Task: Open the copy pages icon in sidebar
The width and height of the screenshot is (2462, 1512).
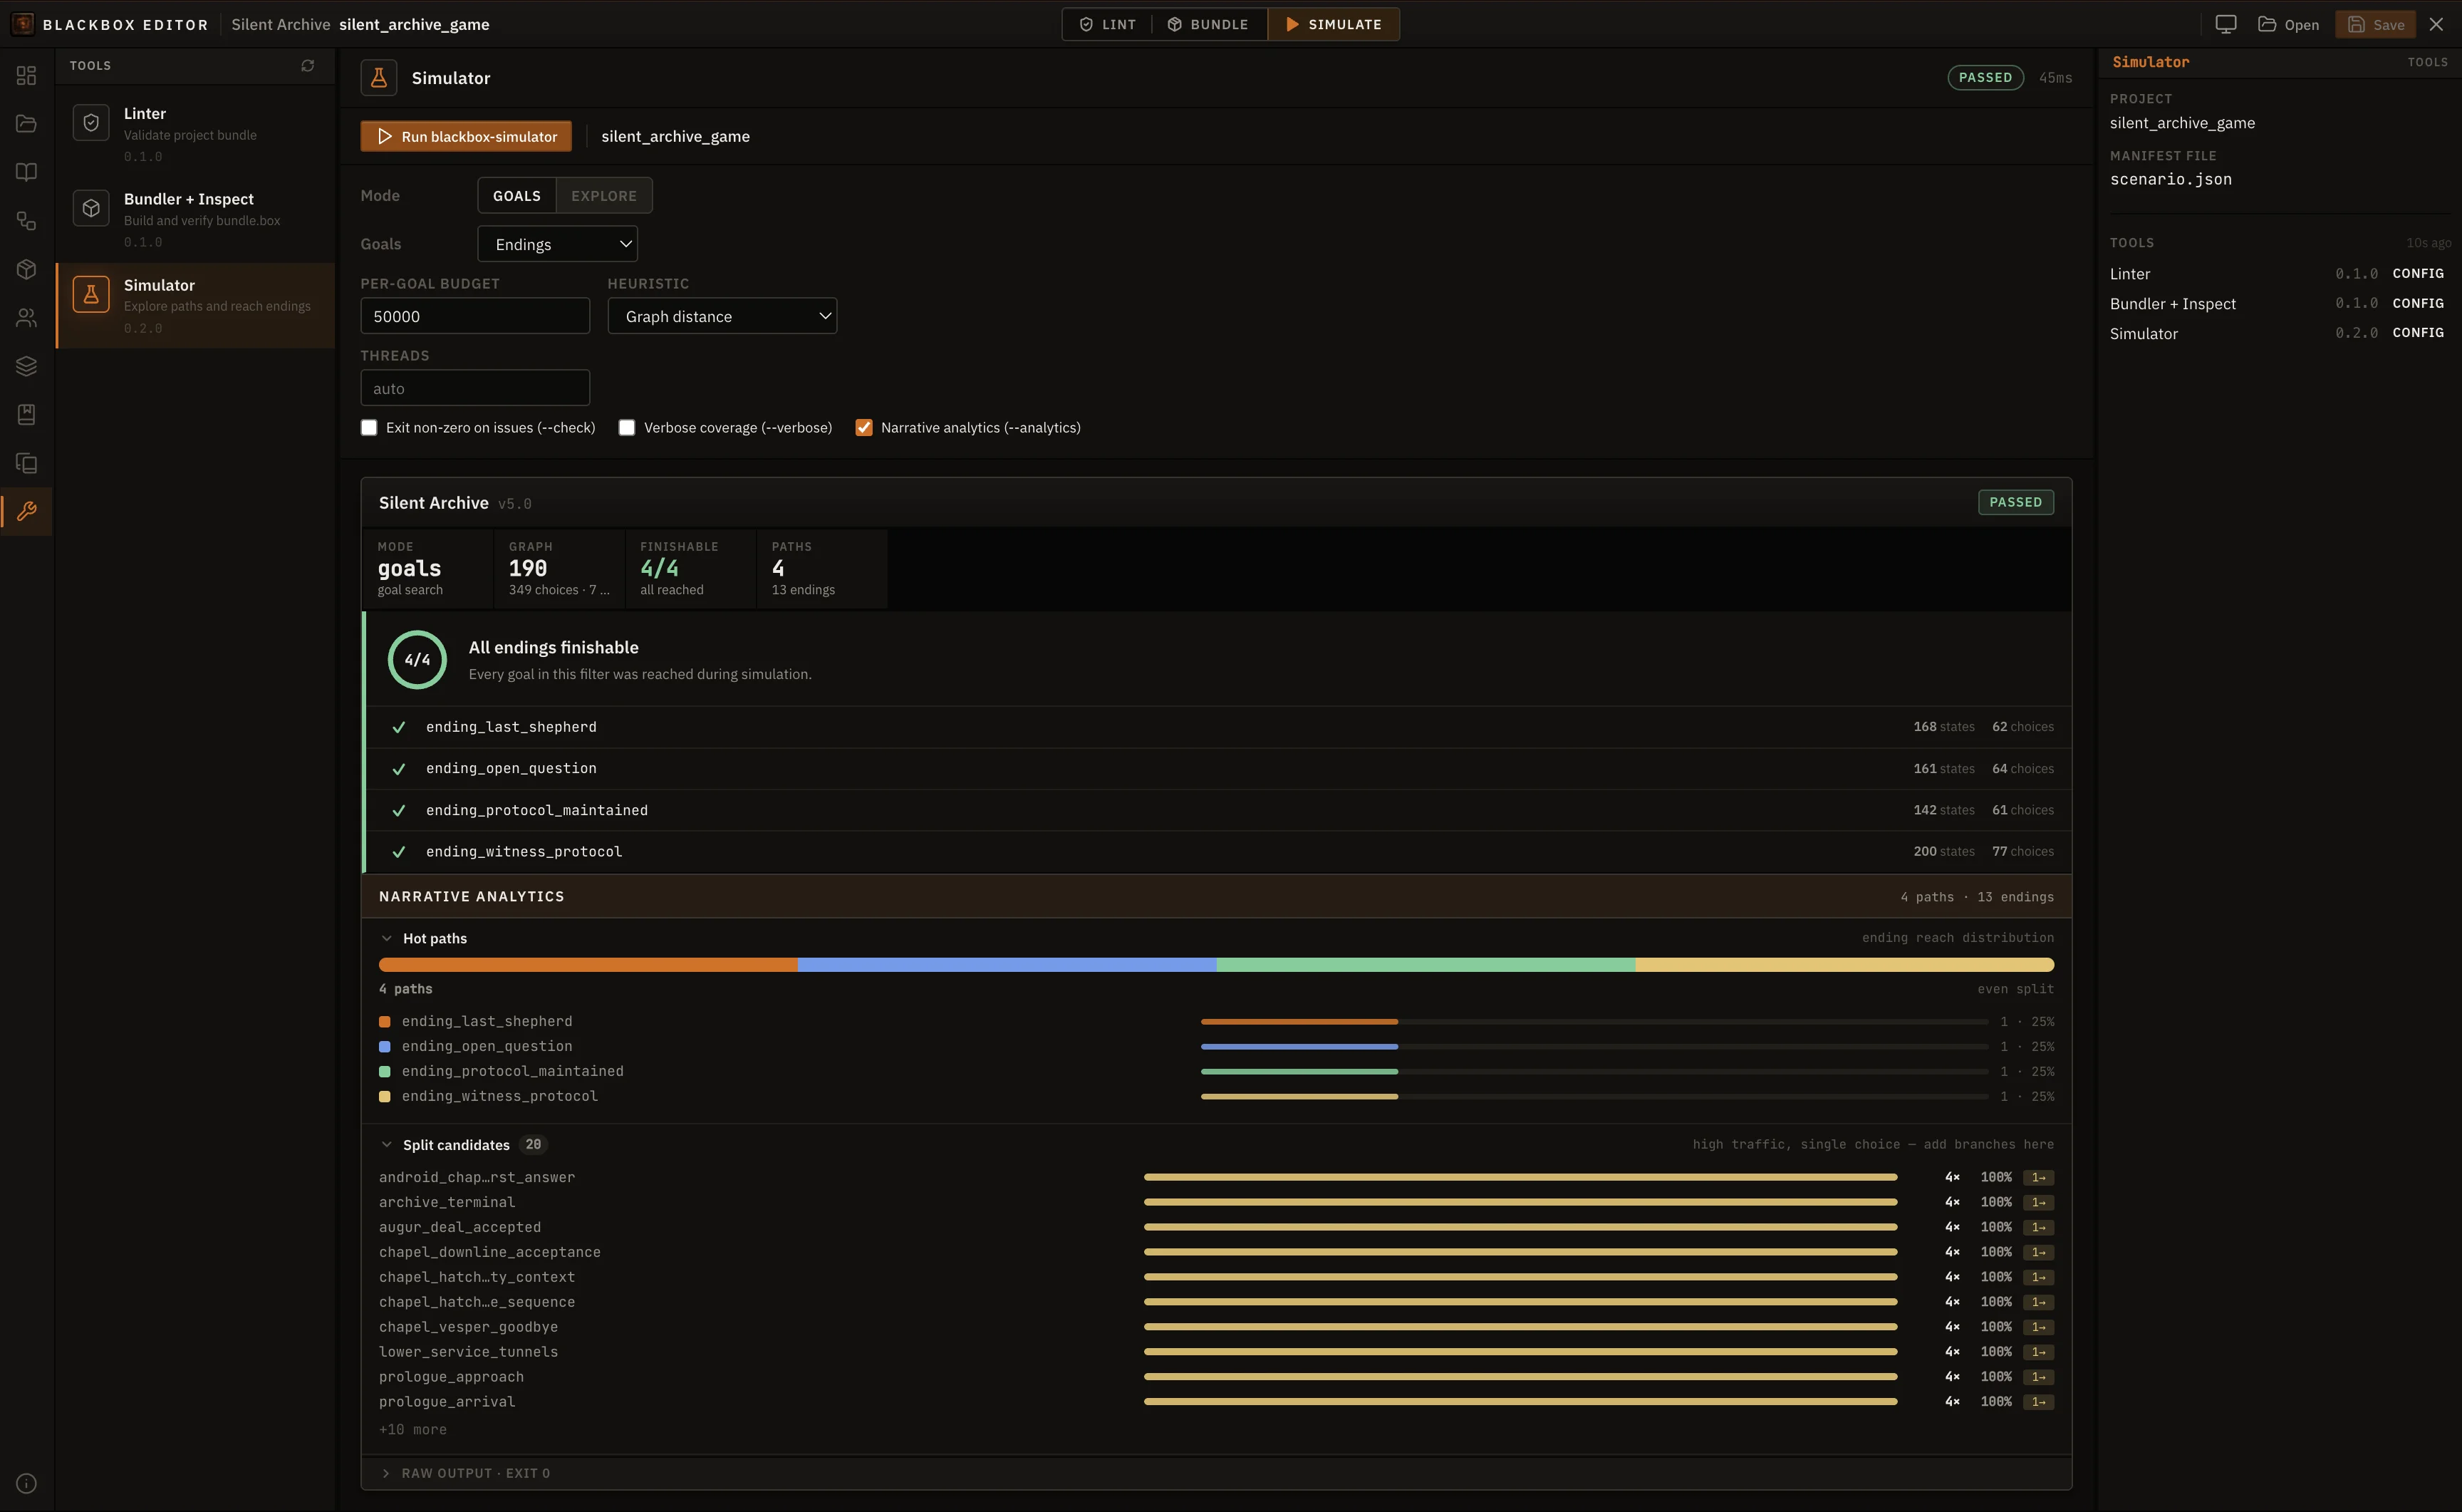Action: (27, 463)
